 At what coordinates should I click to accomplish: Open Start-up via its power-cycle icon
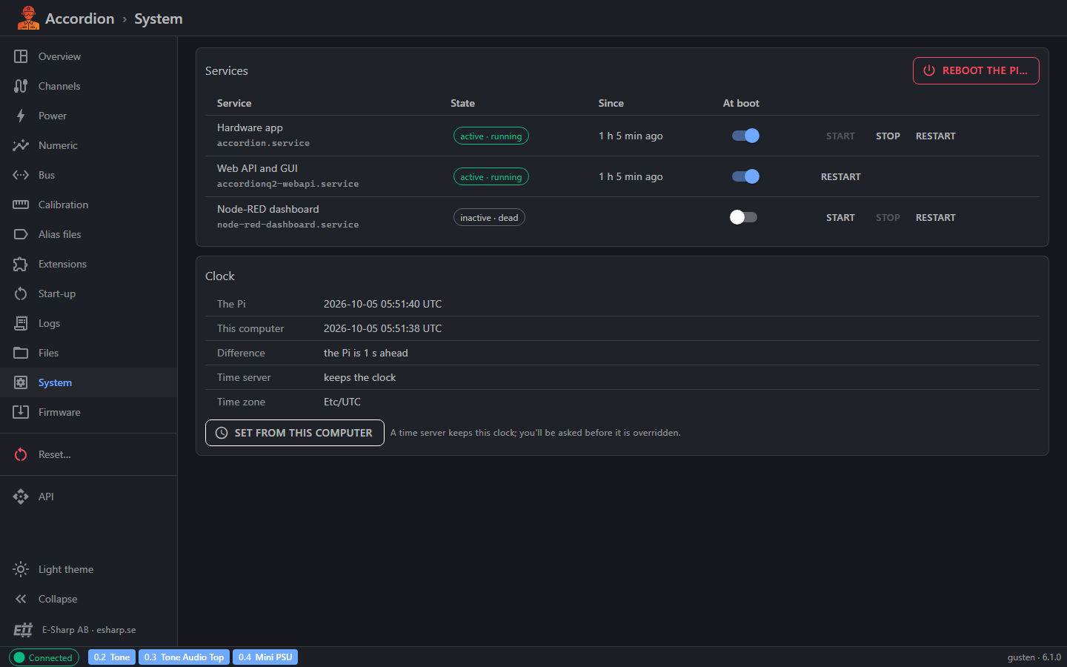click(21, 293)
